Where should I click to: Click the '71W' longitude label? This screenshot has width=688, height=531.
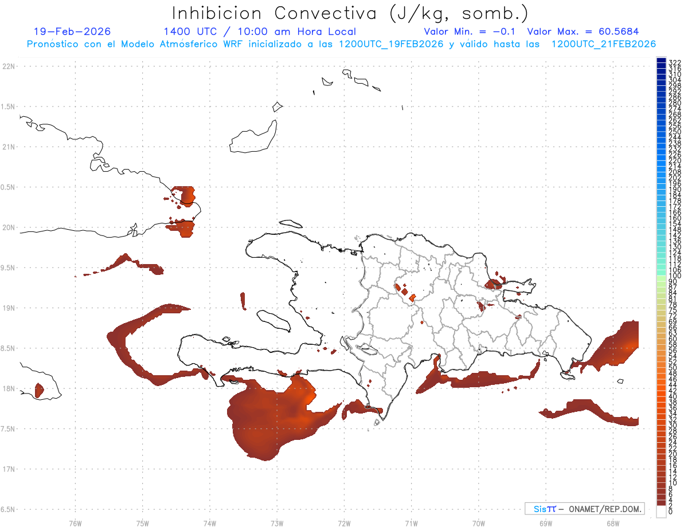coord(411,522)
